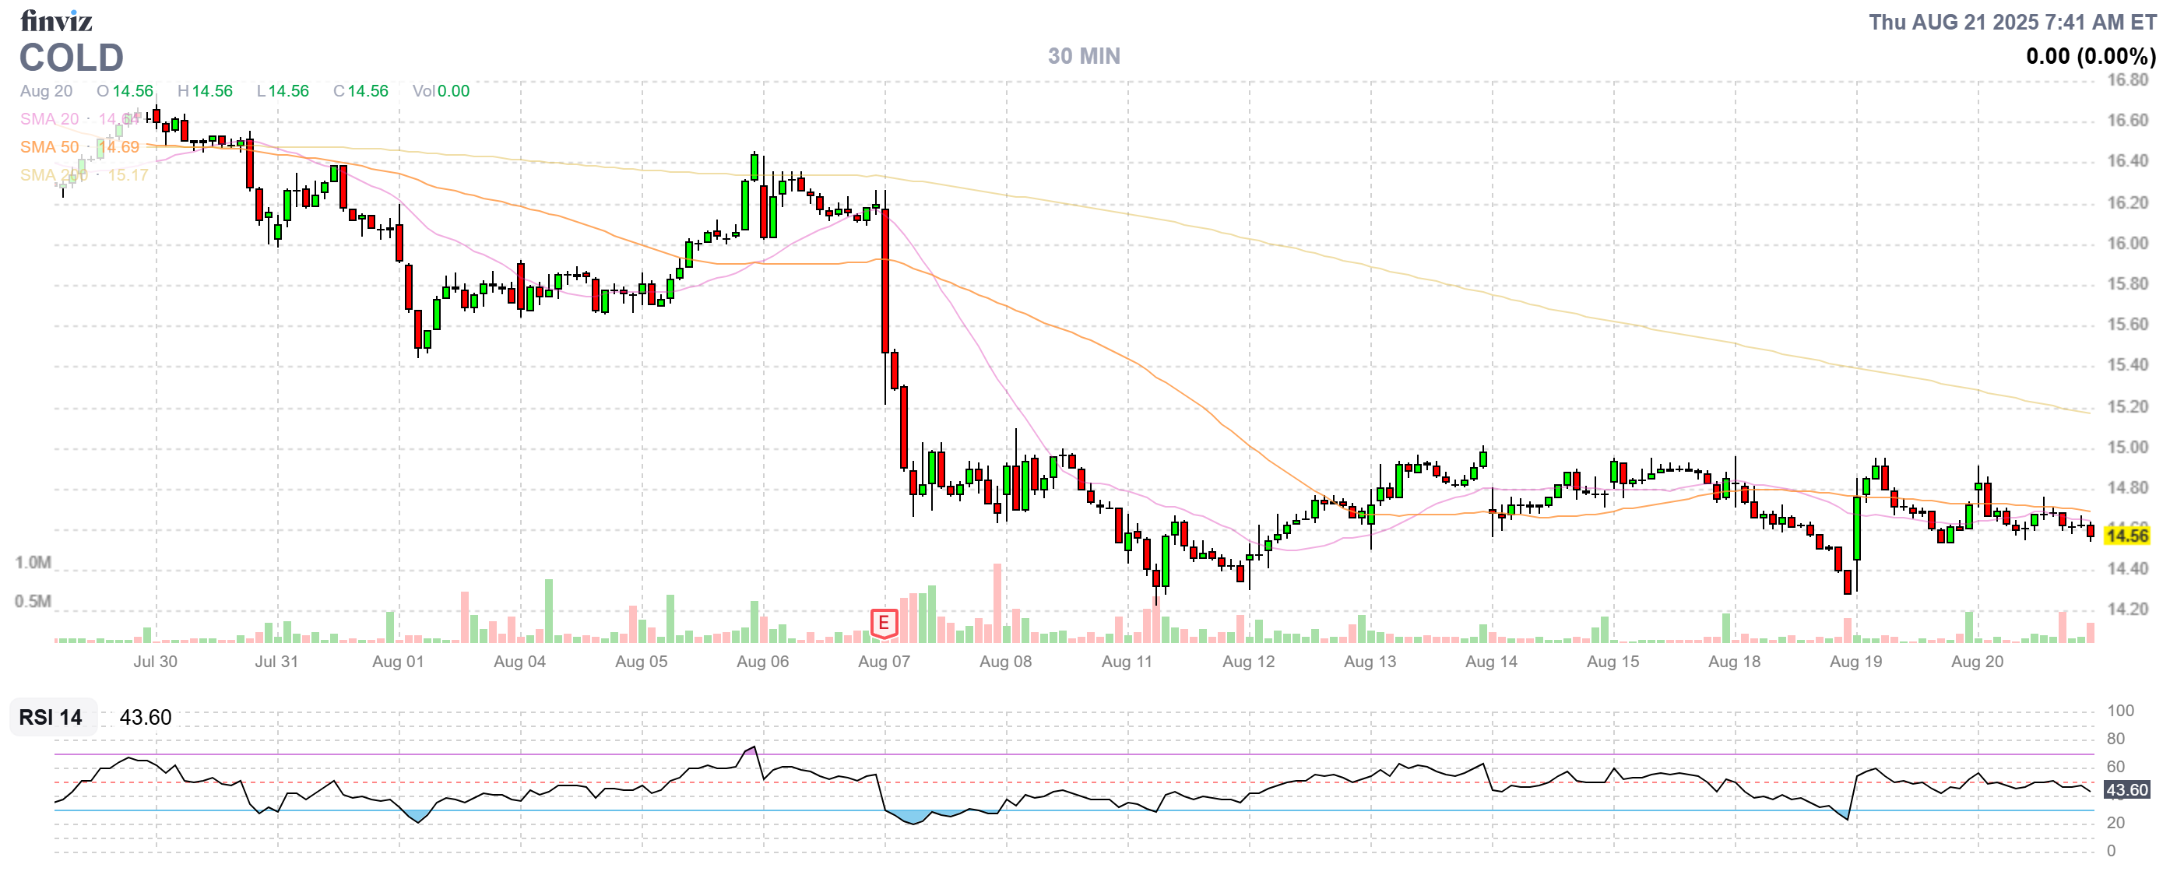This screenshot has width=2177, height=875.
Task: Click the dark 43.60 RSI value badge
Action: 2126,789
